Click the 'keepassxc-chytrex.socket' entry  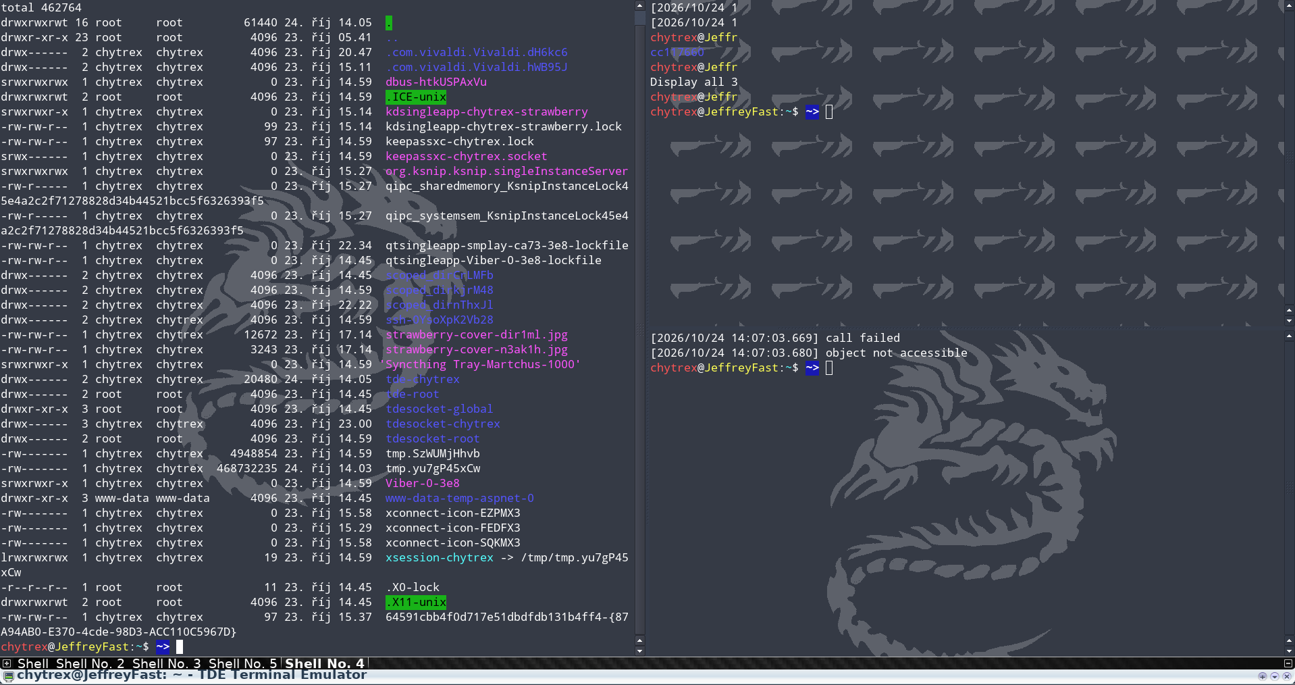tap(467, 156)
